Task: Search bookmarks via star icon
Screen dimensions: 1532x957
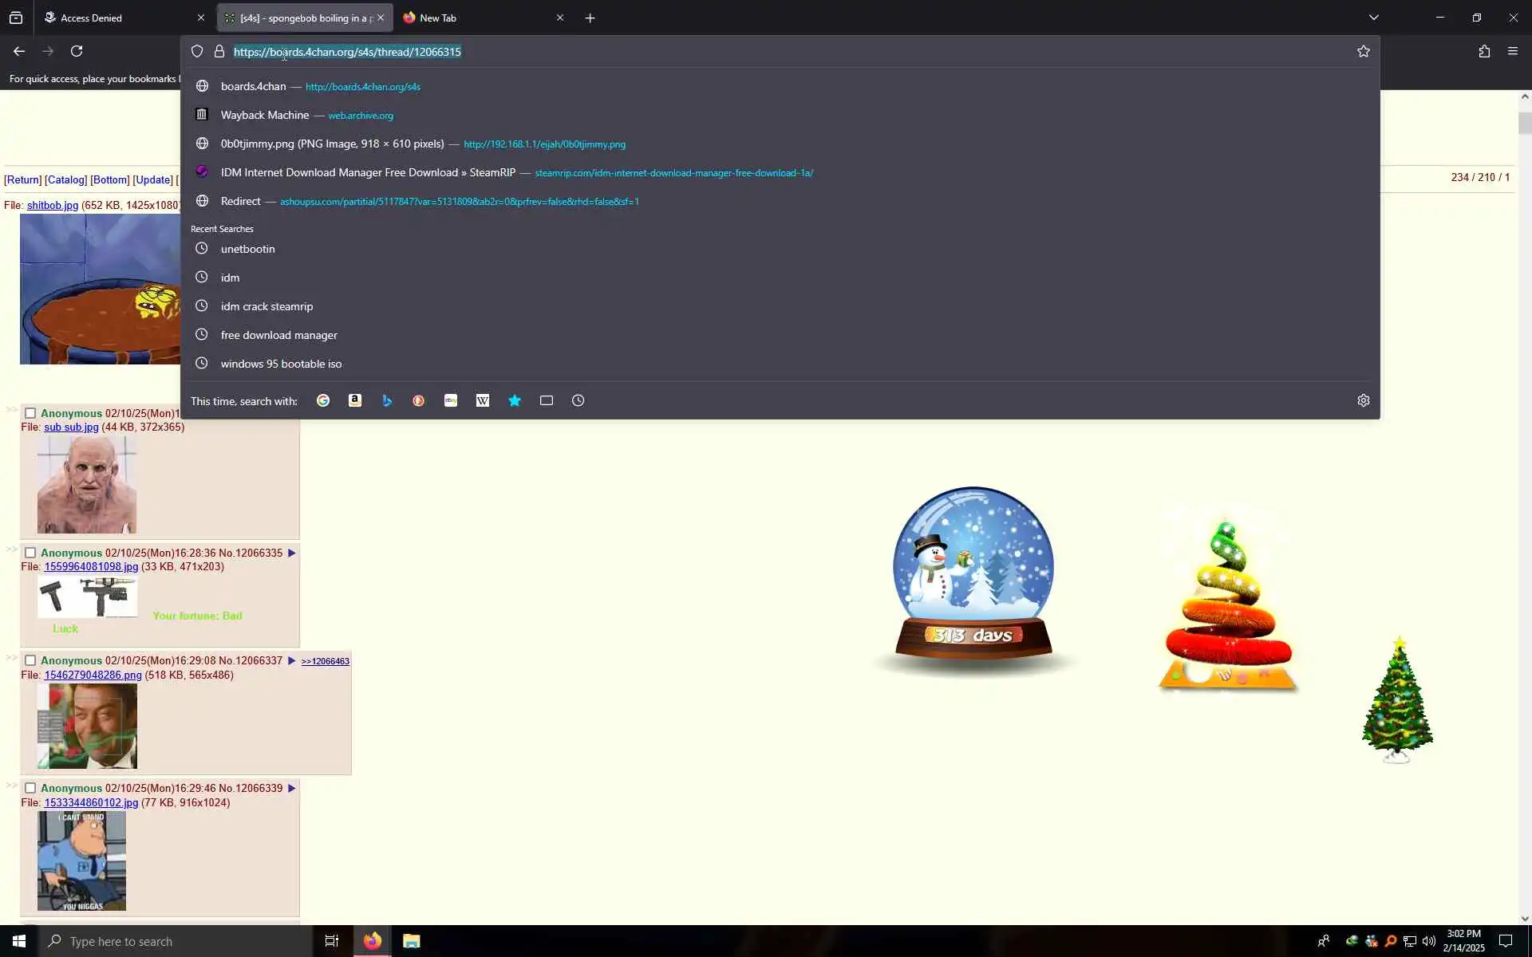Action: pos(515,400)
